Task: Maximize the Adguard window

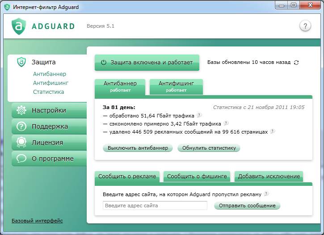Action: click(x=294, y=5)
